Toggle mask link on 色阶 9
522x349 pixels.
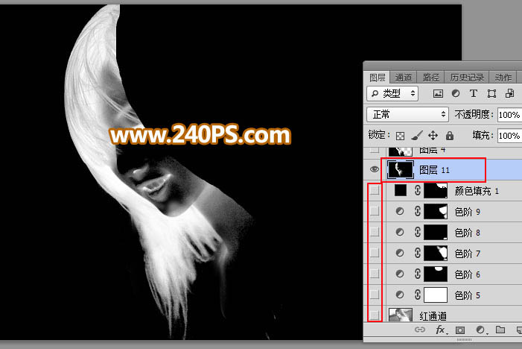[x=418, y=211]
